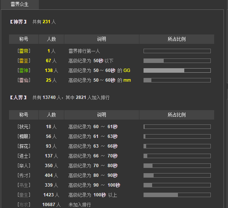Click the 状元 proportion bar
The width and height of the screenshot is (228, 208).
pyautogui.click(x=177, y=126)
